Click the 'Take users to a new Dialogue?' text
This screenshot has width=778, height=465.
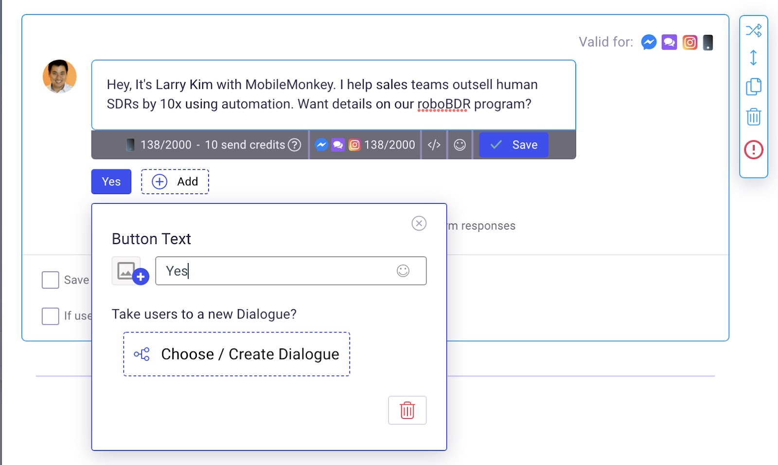point(204,314)
